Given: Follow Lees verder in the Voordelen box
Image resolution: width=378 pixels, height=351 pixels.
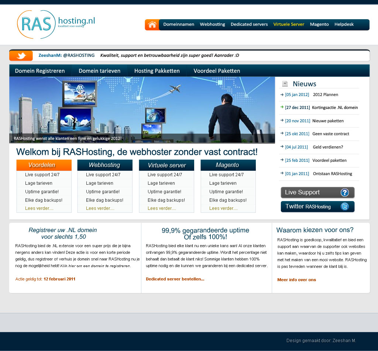Looking at the screenshot, I should point(39,208).
